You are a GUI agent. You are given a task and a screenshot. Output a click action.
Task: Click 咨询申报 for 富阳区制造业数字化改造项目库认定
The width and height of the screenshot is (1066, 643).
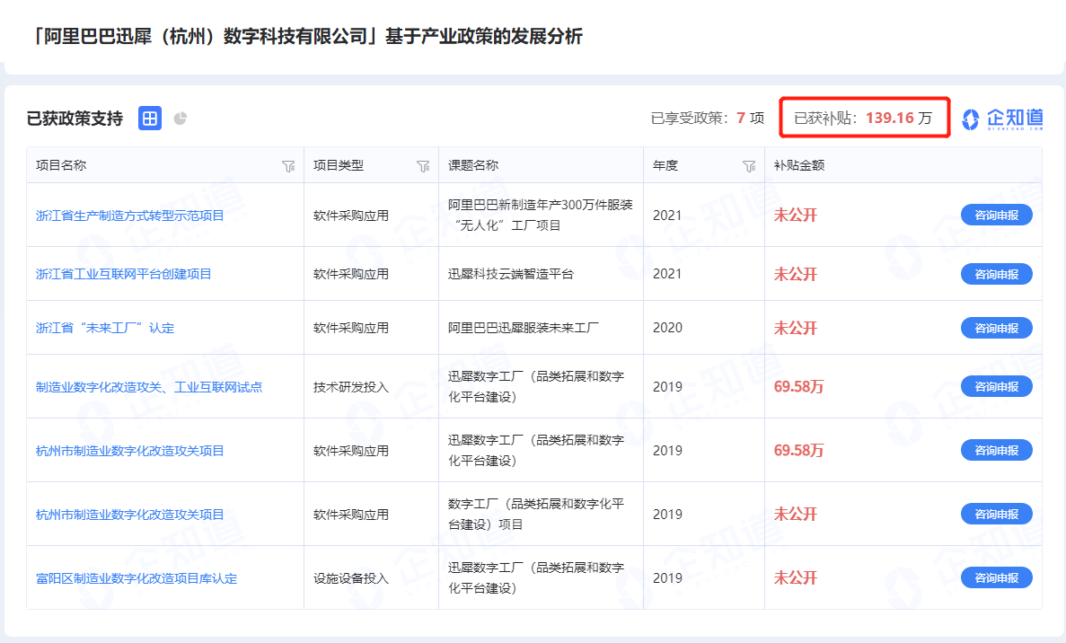click(997, 577)
